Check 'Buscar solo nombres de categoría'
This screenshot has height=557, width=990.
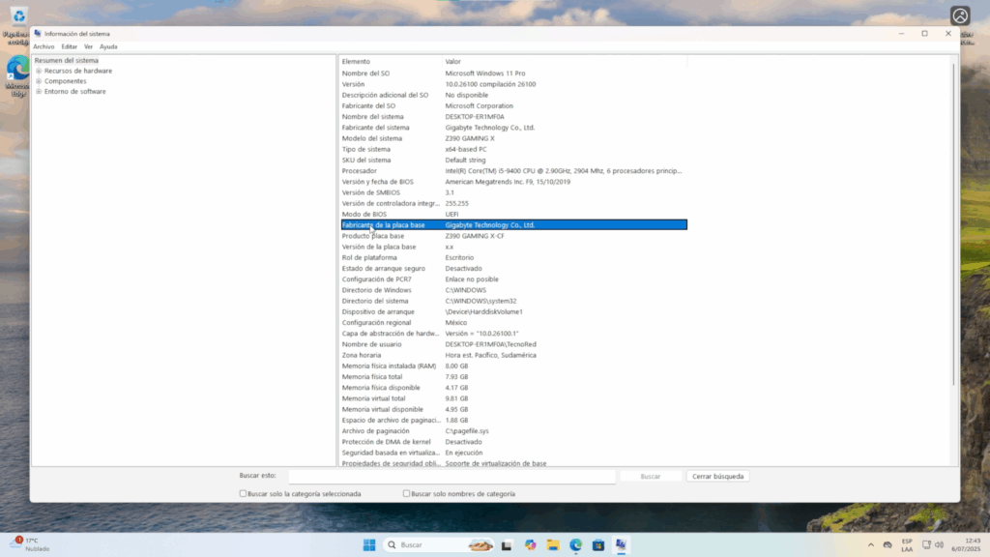pos(407,493)
